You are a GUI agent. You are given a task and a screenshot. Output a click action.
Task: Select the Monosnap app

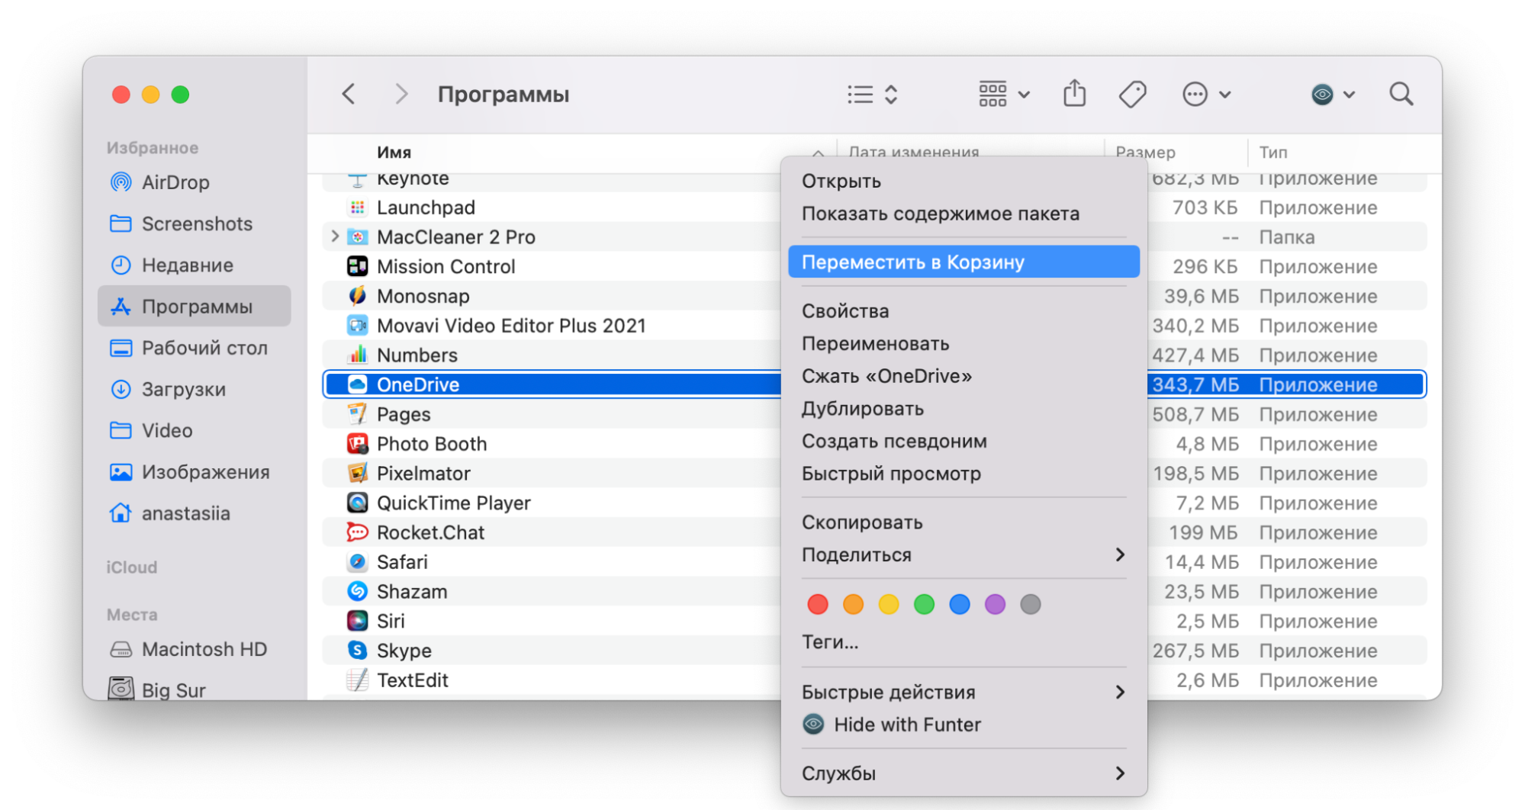[552, 296]
